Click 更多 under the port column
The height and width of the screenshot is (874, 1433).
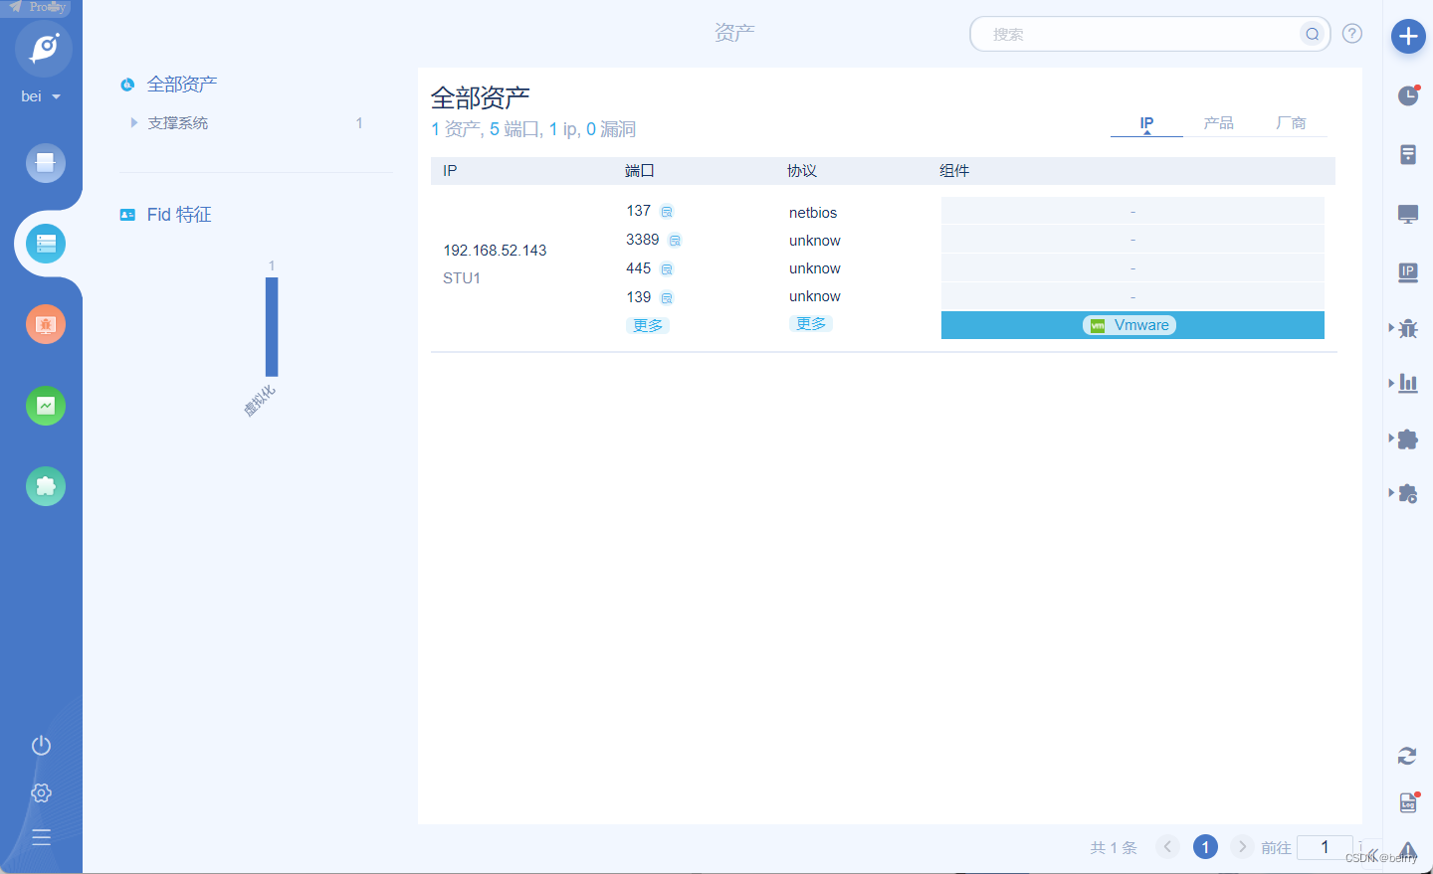point(648,326)
